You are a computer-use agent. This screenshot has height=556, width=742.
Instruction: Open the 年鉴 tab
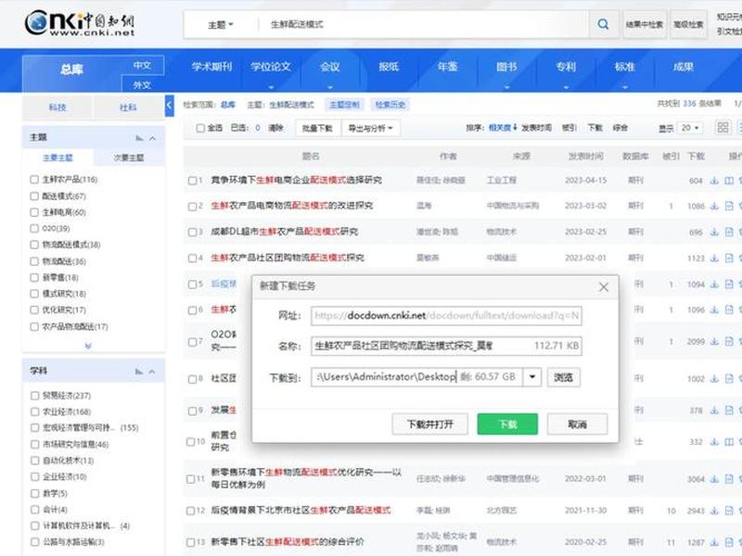click(448, 67)
